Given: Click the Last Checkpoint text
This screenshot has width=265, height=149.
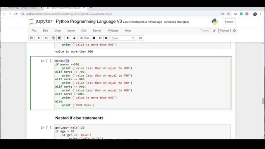Looking at the screenshot, I should coord(142,22).
